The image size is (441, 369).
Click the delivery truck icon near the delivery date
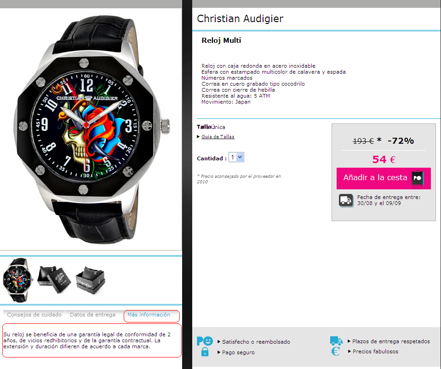346,200
